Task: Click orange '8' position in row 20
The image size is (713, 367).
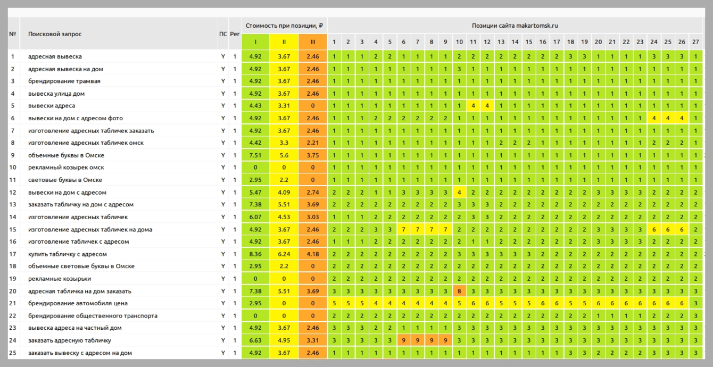Action: pos(459,291)
